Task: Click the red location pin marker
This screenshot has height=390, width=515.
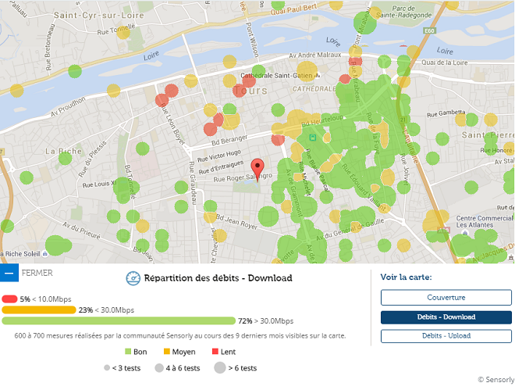Action: click(x=257, y=169)
